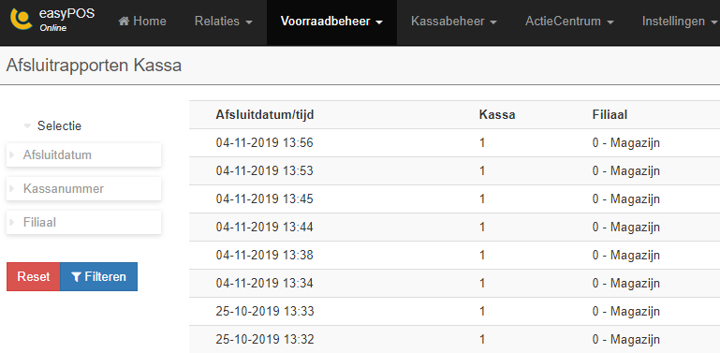Screen dimensions: 720x353
Task: Open the Voorraadbeheer dropdown menu
Action: click(331, 22)
